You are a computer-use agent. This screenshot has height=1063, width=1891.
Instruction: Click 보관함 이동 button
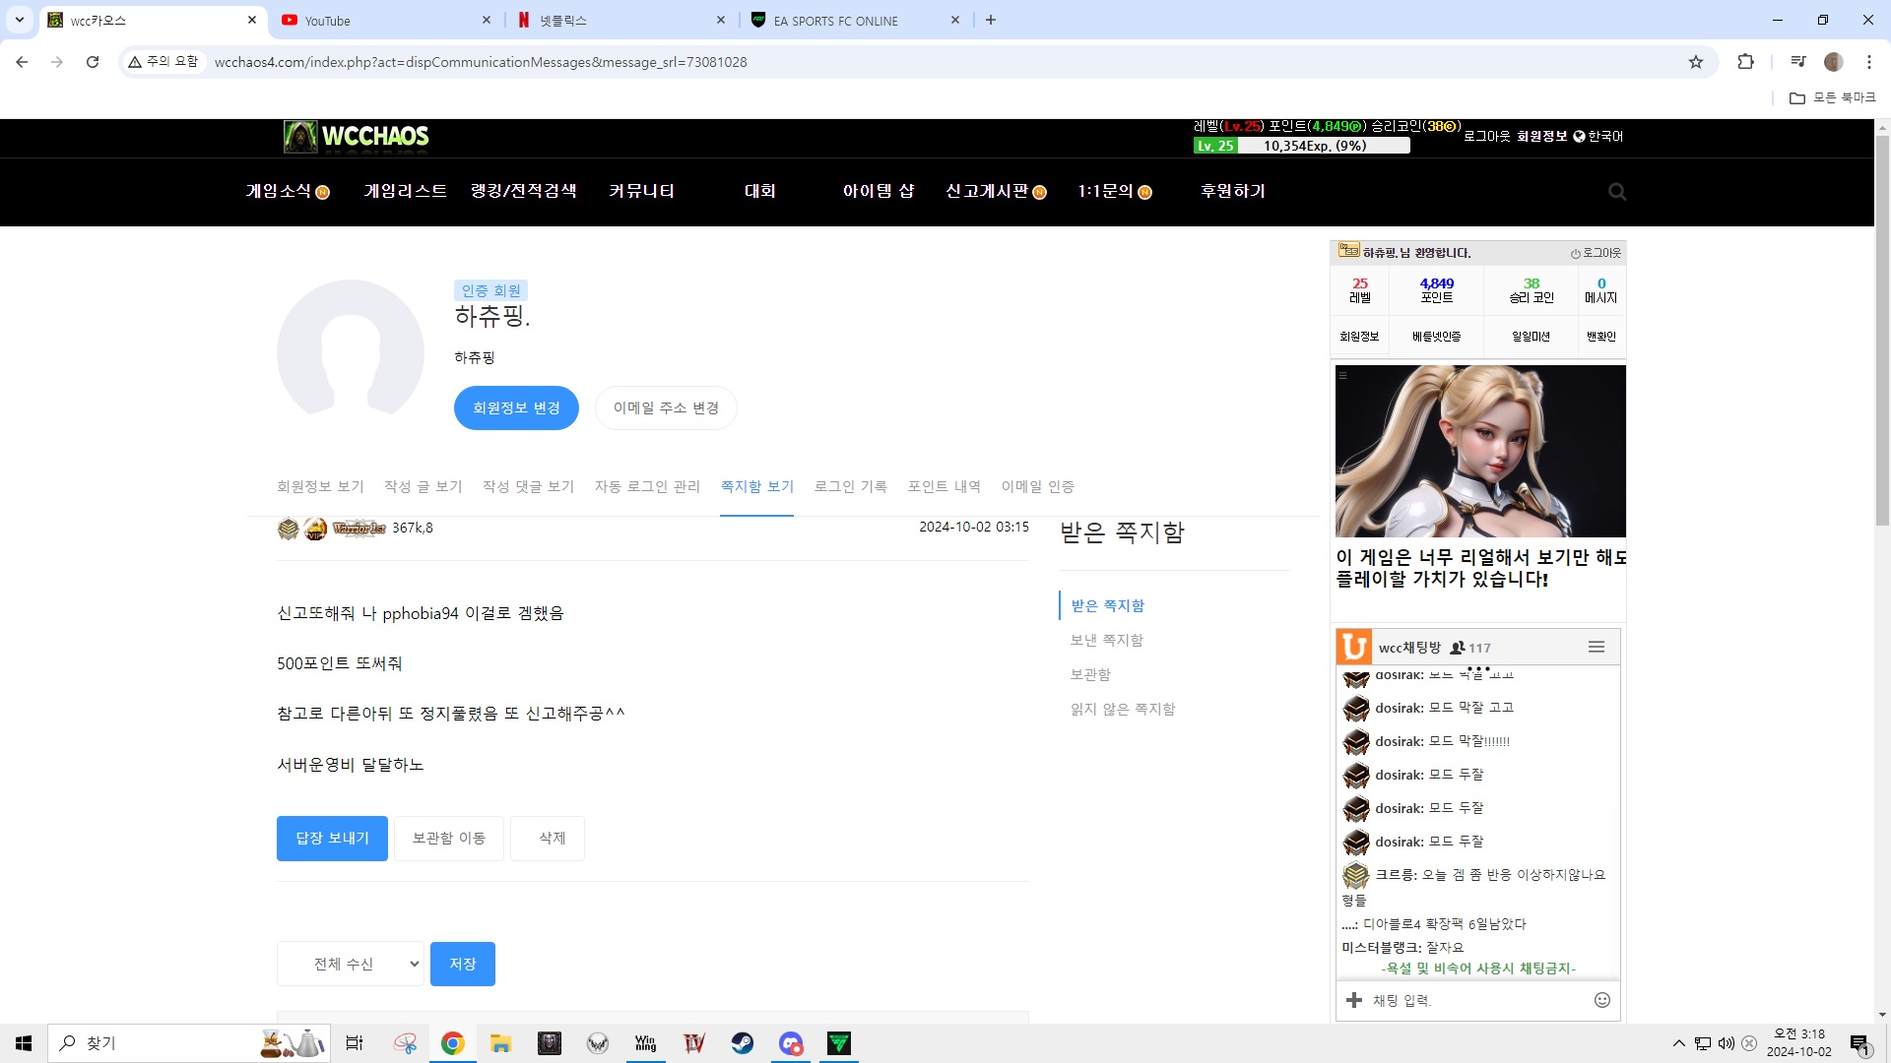[449, 838]
